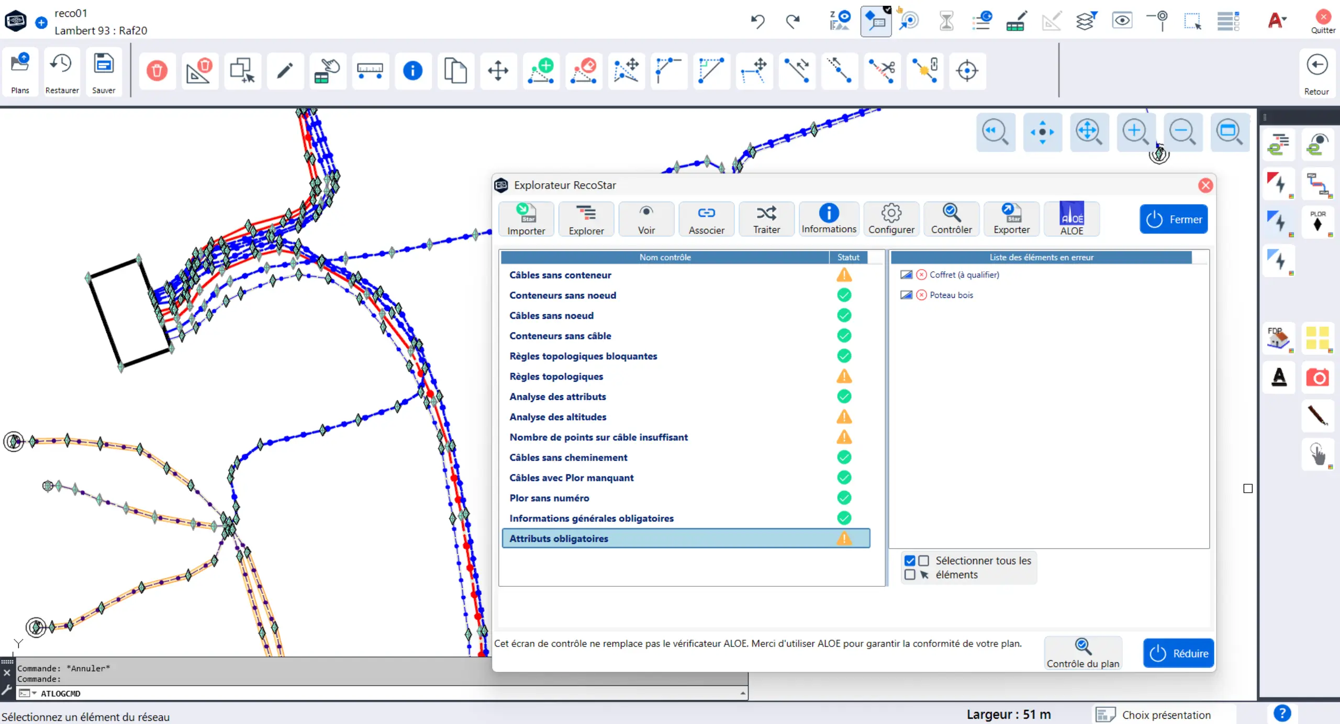Image resolution: width=1340 pixels, height=724 pixels.
Task: Click the red delete trash icon
Action: [157, 71]
